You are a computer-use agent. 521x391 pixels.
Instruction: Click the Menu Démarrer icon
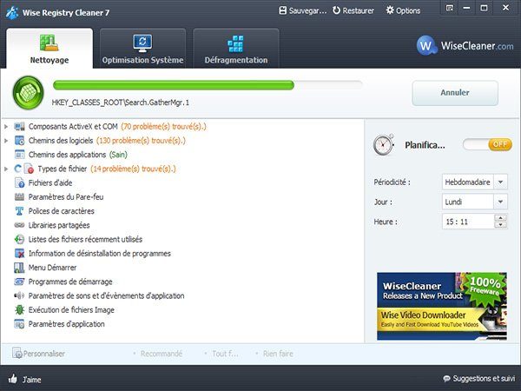[x=20, y=268]
